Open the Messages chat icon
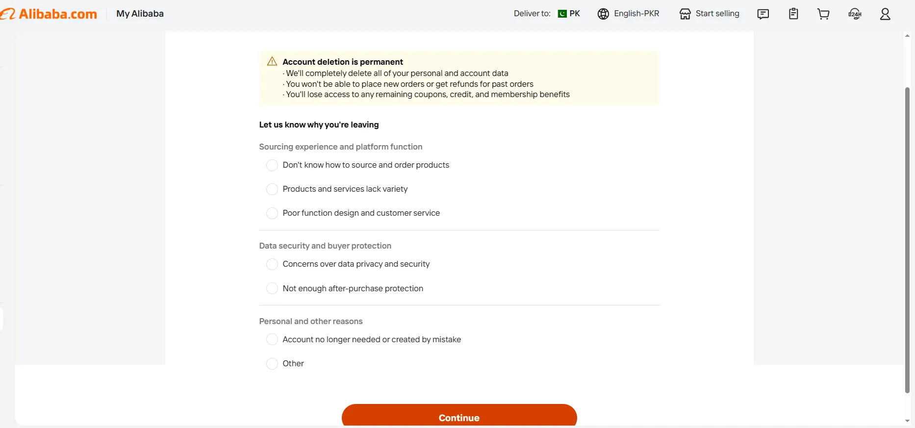The width and height of the screenshot is (915, 428). pos(763,14)
